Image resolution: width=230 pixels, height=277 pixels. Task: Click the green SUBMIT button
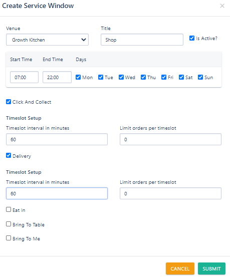(x=211, y=268)
